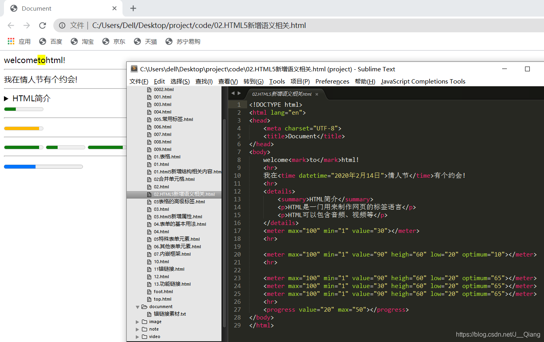
Task: Open the 淘宝 bookmark
Action: 82,41
